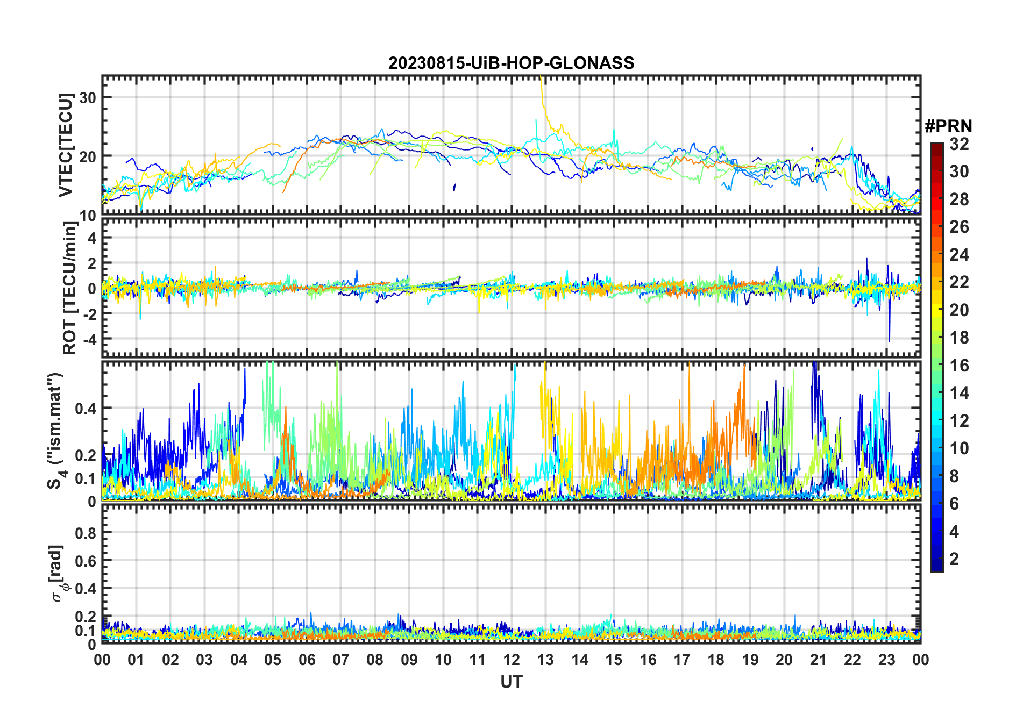The height and width of the screenshot is (715, 1023).
Task: Select the ROT [TECU/min] axis label
Action: (69, 288)
